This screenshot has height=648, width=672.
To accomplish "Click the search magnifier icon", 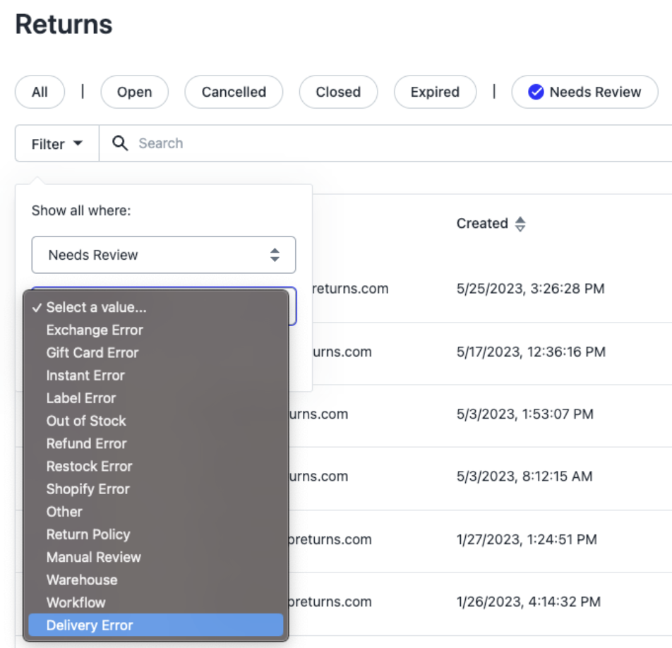I will pos(121,143).
